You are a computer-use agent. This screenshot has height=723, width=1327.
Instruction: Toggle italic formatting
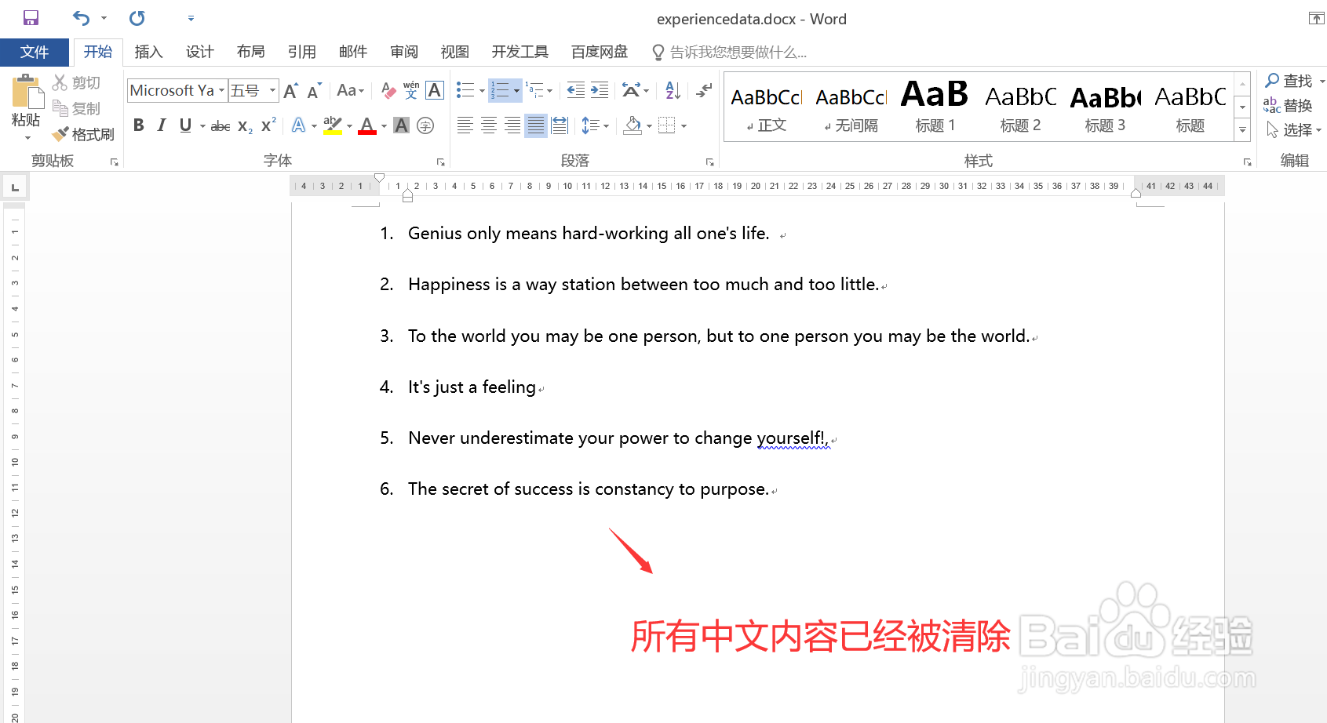[x=162, y=125]
